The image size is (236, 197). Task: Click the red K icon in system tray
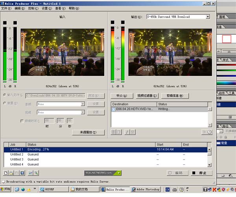pyautogui.click(x=214, y=190)
